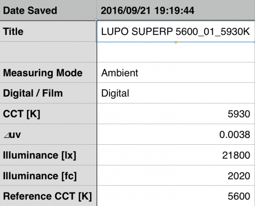
Task: Select the blank label cell under Title
Action: tap(48, 52)
